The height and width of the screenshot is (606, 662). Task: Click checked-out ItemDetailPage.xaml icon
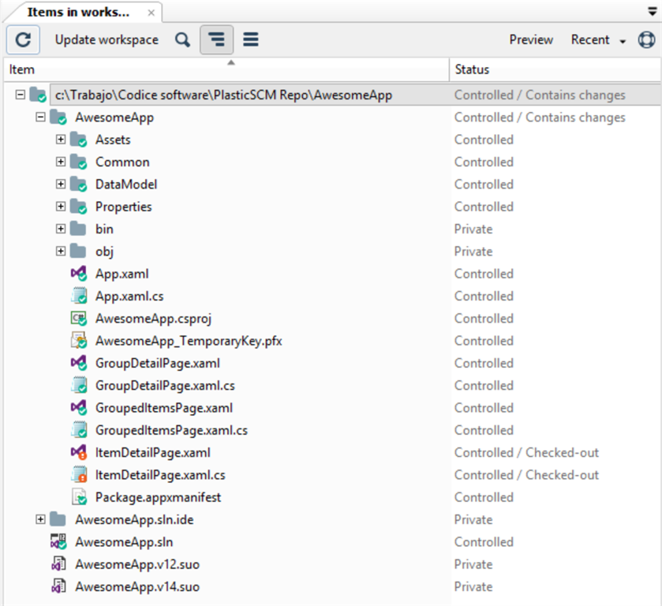79,453
